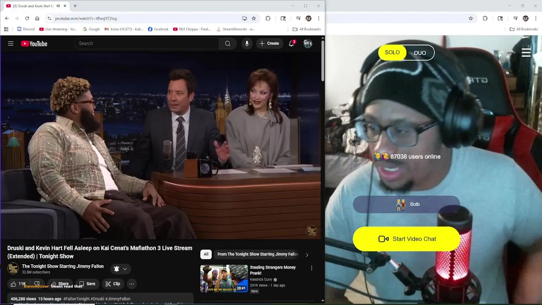Bookmark this page with the star in the YouTube window
The height and width of the screenshot is (305, 542).
(x=254, y=18)
